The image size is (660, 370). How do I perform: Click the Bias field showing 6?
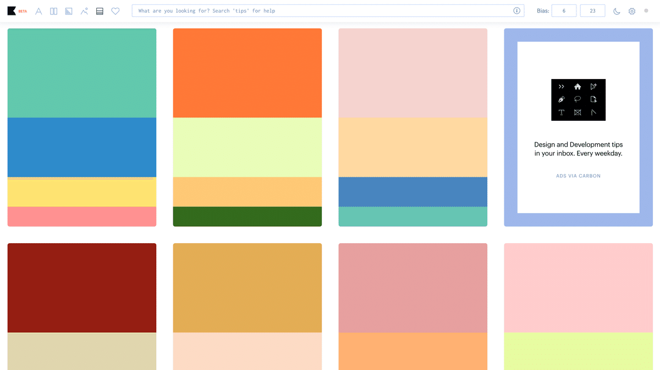[x=564, y=10]
